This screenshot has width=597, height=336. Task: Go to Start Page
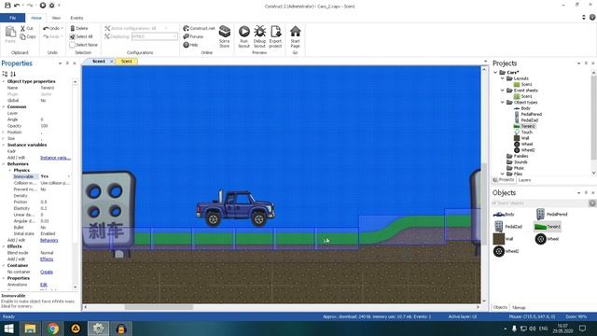[295, 36]
